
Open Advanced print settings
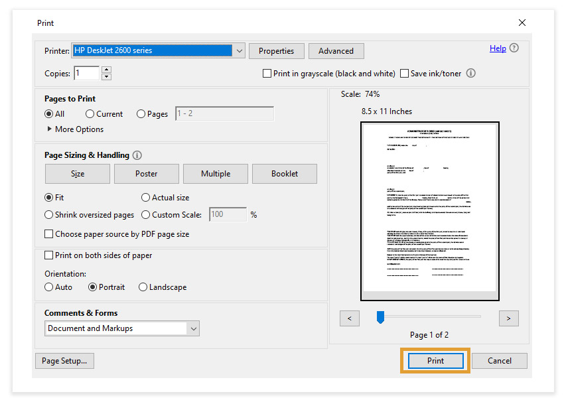[336, 51]
